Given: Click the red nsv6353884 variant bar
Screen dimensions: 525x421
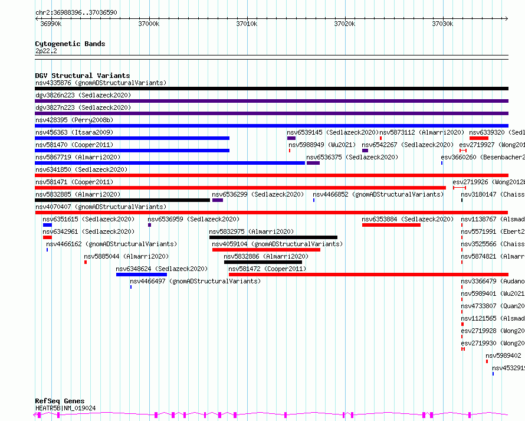Looking at the screenshot, I should pyautogui.click(x=391, y=225).
